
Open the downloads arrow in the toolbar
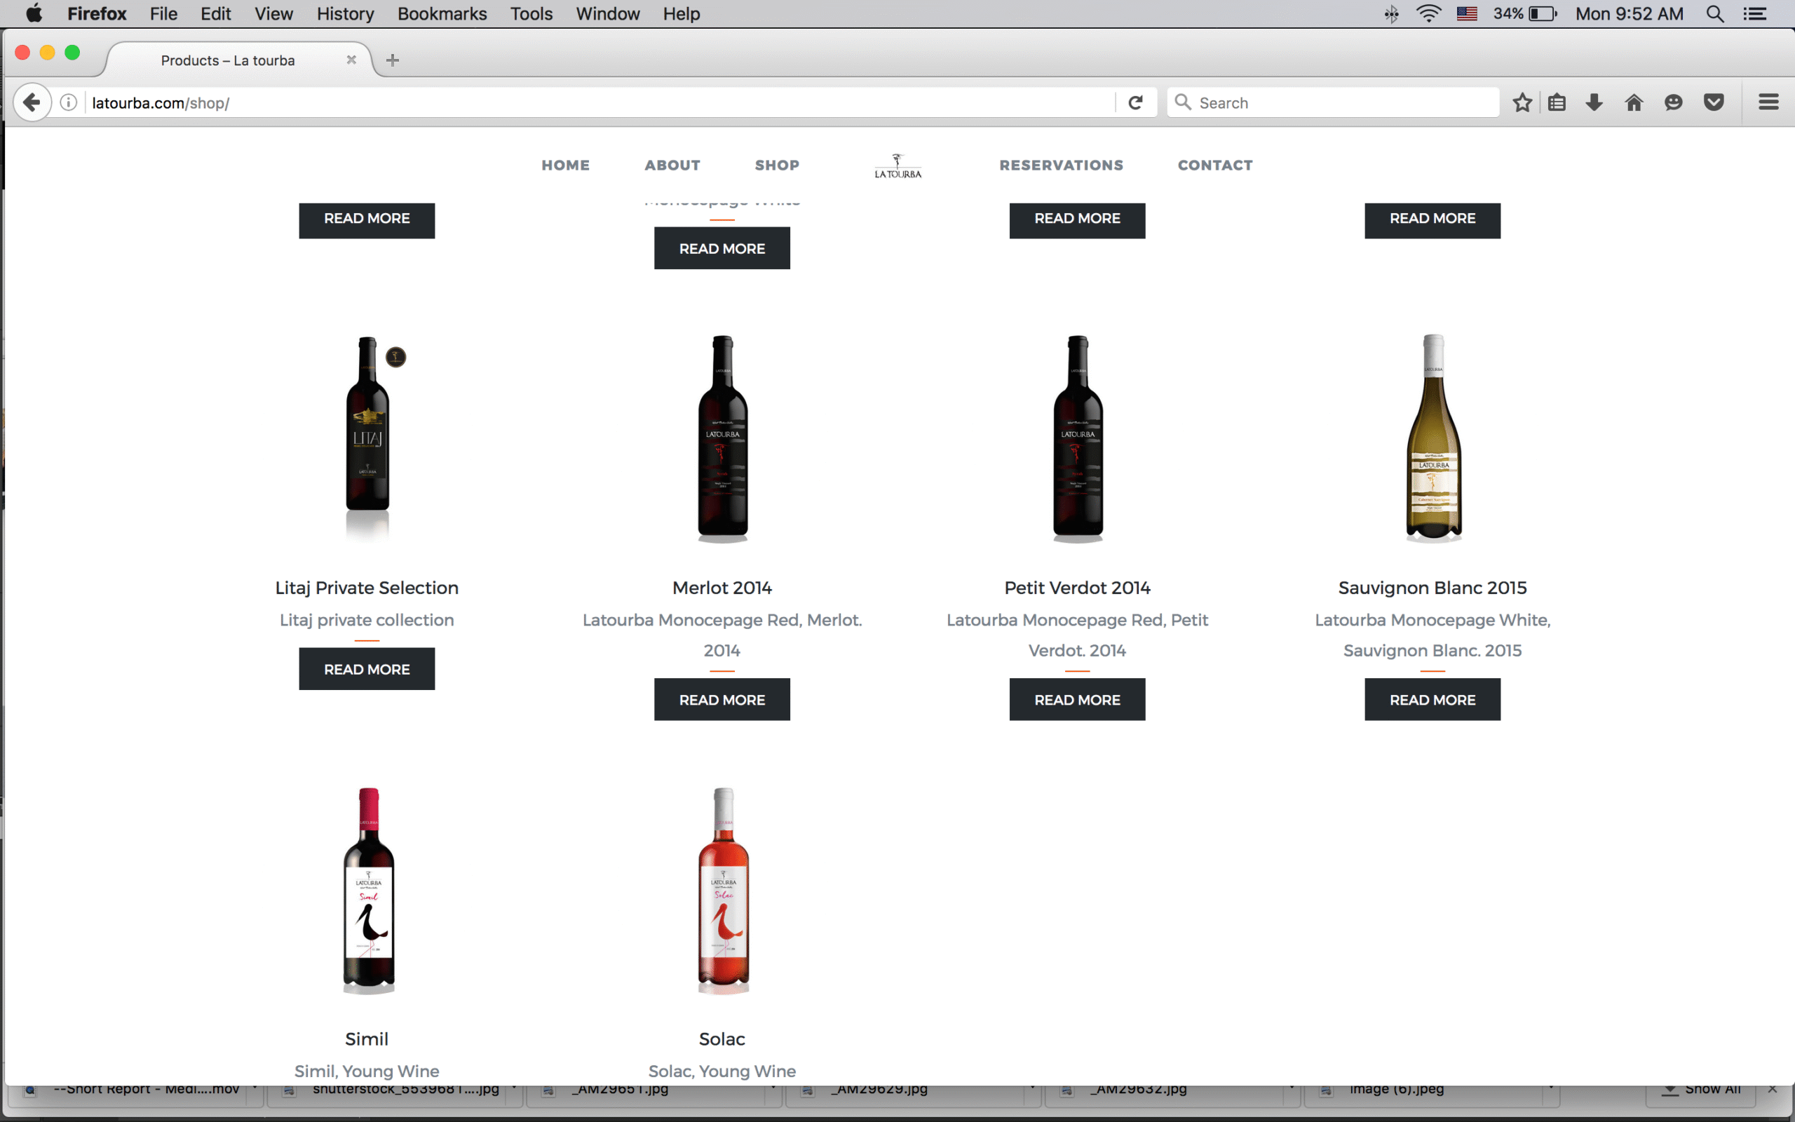pos(1594,102)
